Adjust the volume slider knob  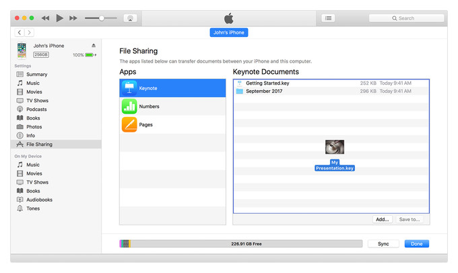coord(101,18)
